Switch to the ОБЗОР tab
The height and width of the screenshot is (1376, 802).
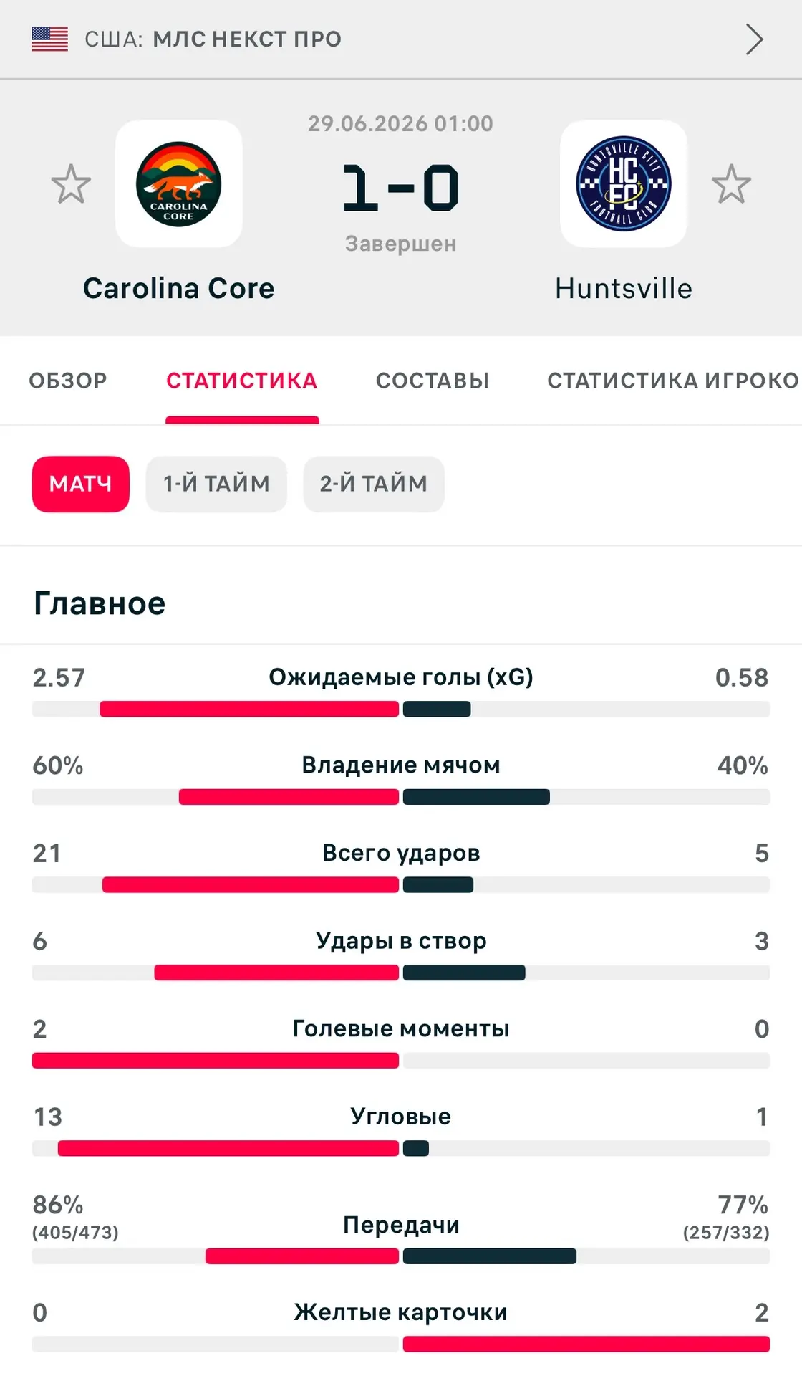click(x=68, y=381)
